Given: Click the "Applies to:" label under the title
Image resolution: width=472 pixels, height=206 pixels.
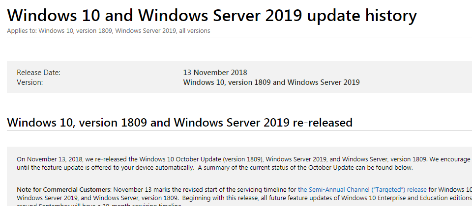Looking at the screenshot, I should 22,31.
